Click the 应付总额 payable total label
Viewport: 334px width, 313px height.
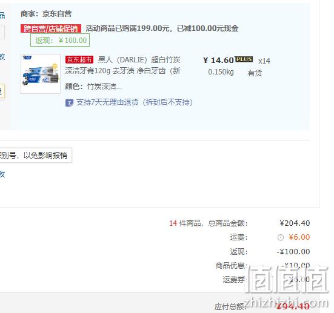[x=229, y=306]
